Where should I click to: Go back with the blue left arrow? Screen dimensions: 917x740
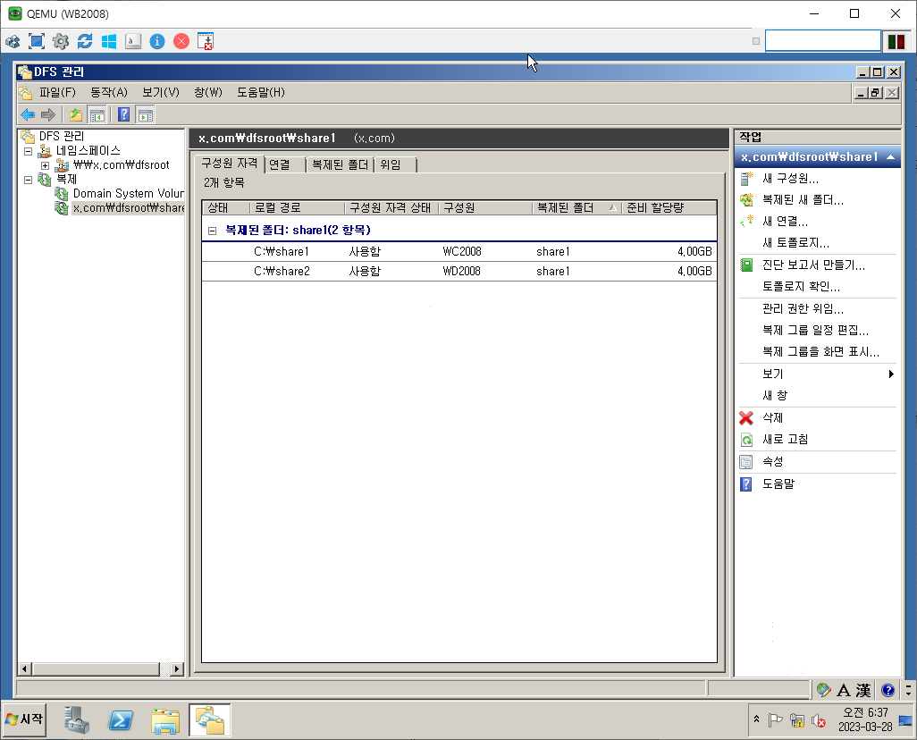[x=28, y=114]
